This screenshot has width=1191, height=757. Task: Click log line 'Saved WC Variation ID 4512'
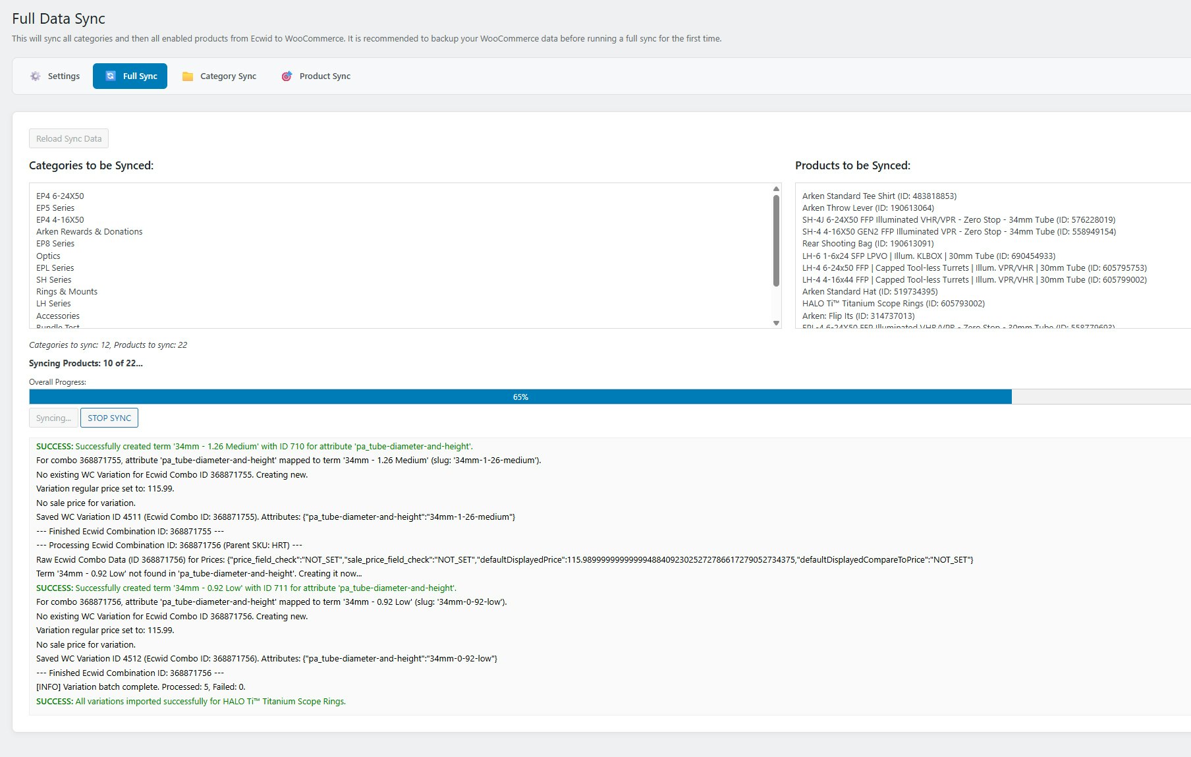[267, 658]
